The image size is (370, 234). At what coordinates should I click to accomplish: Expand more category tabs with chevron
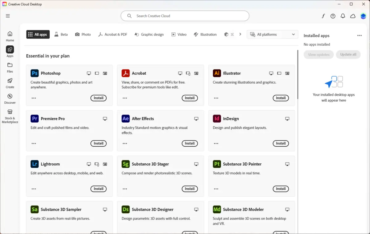pyautogui.click(x=240, y=34)
